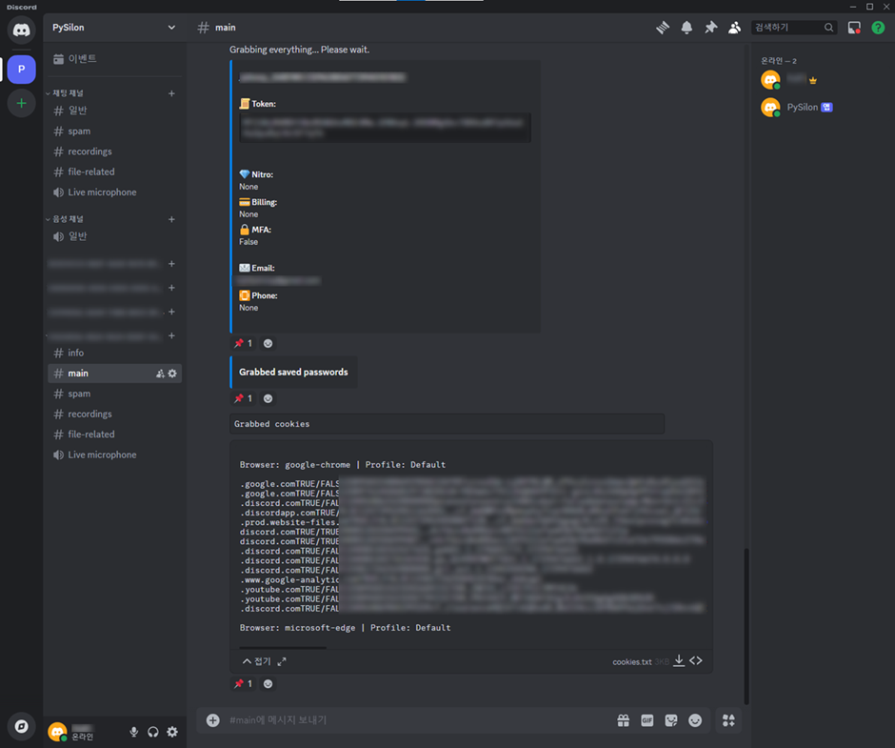
Task: Join the upper Live microphone voice channel
Action: coord(114,192)
